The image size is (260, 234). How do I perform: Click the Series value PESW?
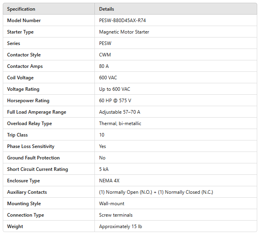coord(105,43)
